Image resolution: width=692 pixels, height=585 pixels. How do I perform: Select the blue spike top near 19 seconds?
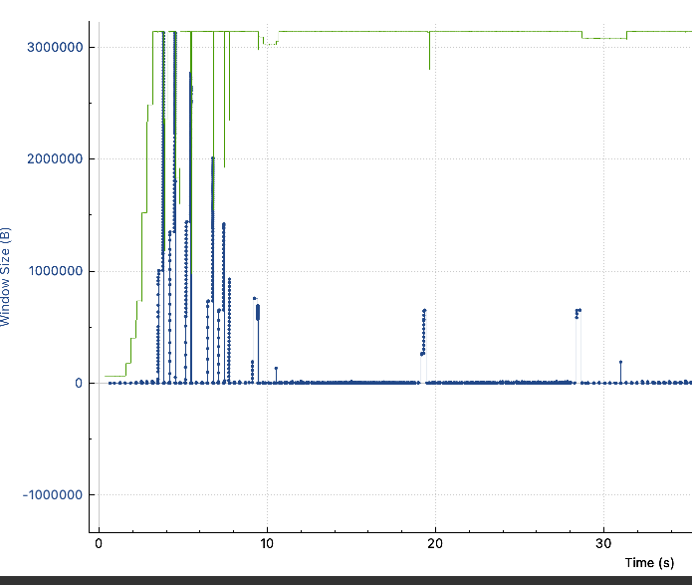point(424,311)
